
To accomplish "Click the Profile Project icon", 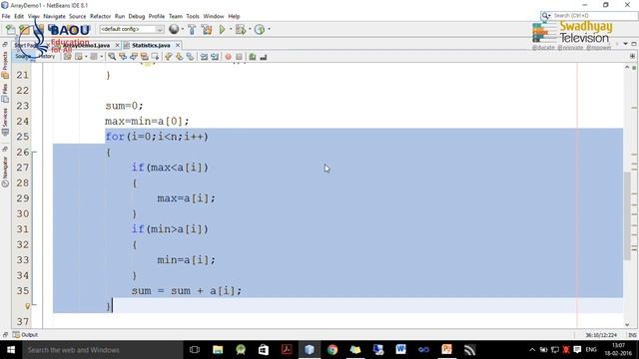I will click(260, 29).
